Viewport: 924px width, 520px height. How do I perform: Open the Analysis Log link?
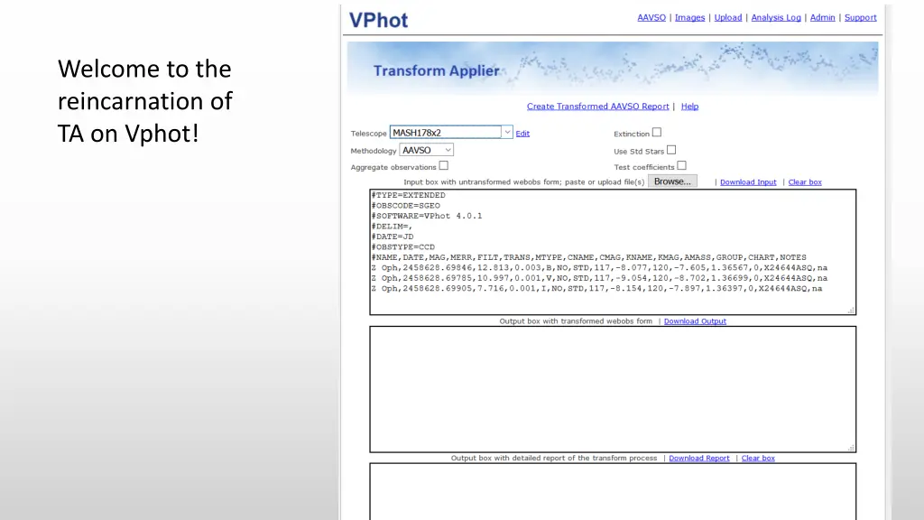pos(775,18)
